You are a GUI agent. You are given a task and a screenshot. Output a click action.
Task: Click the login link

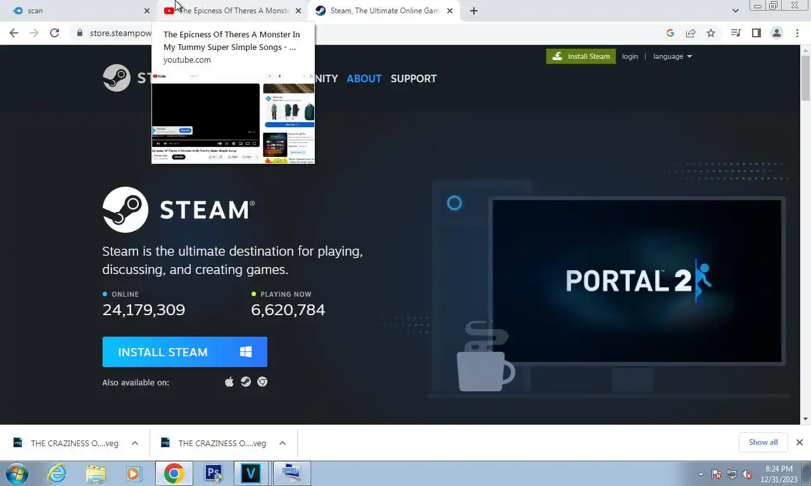pos(630,56)
